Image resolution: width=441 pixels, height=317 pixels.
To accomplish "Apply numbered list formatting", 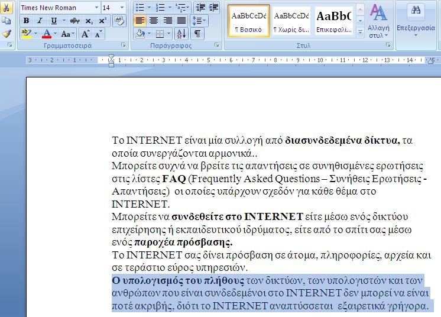I will (x=160, y=8).
